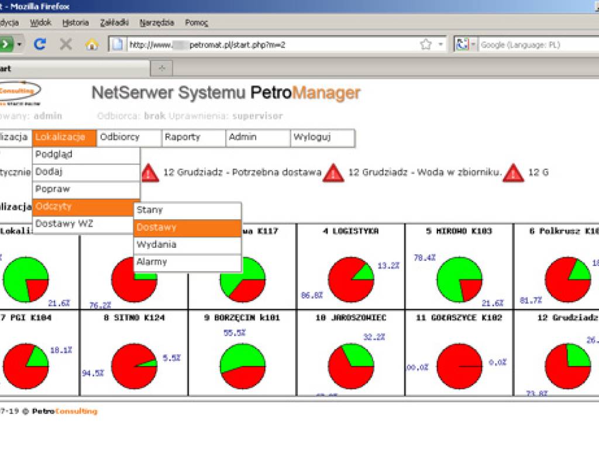
Task: Open the 11 GOŁASZYCE K102 pie chart
Action: (459, 367)
